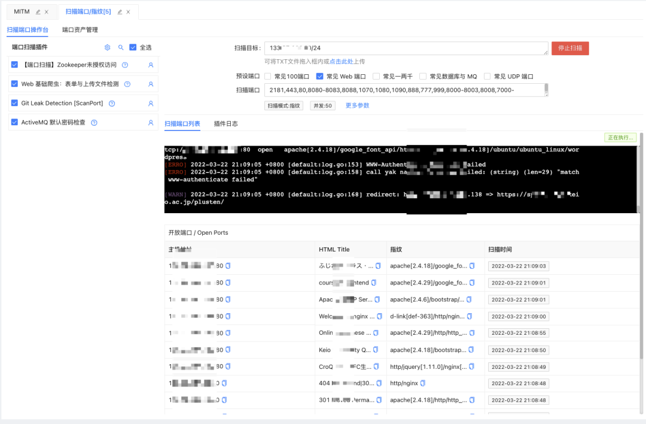Image resolution: width=646 pixels, height=424 pixels.
Task: Click the plugin search magnifier icon
Action: [121, 47]
